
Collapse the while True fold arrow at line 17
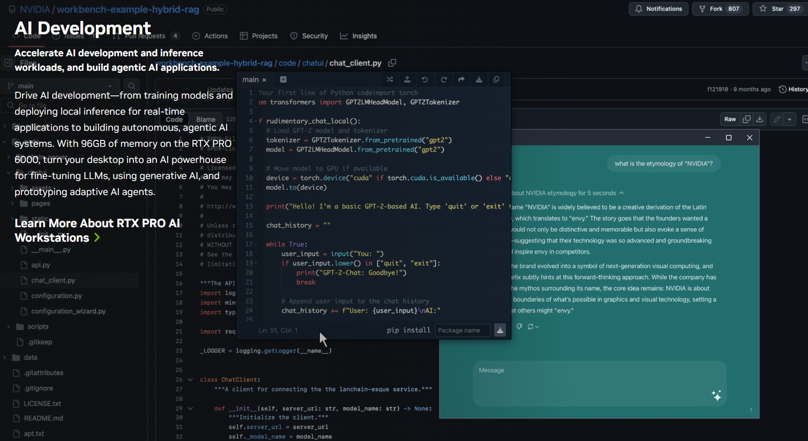click(x=256, y=244)
